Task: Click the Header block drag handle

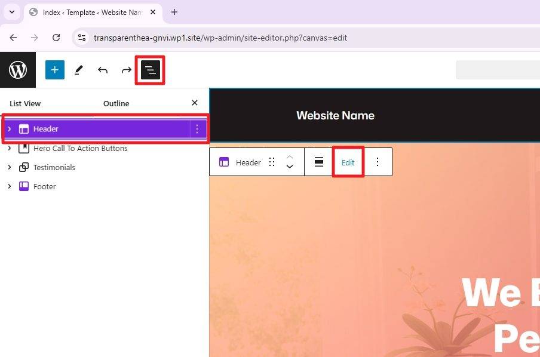Action: [x=272, y=162]
